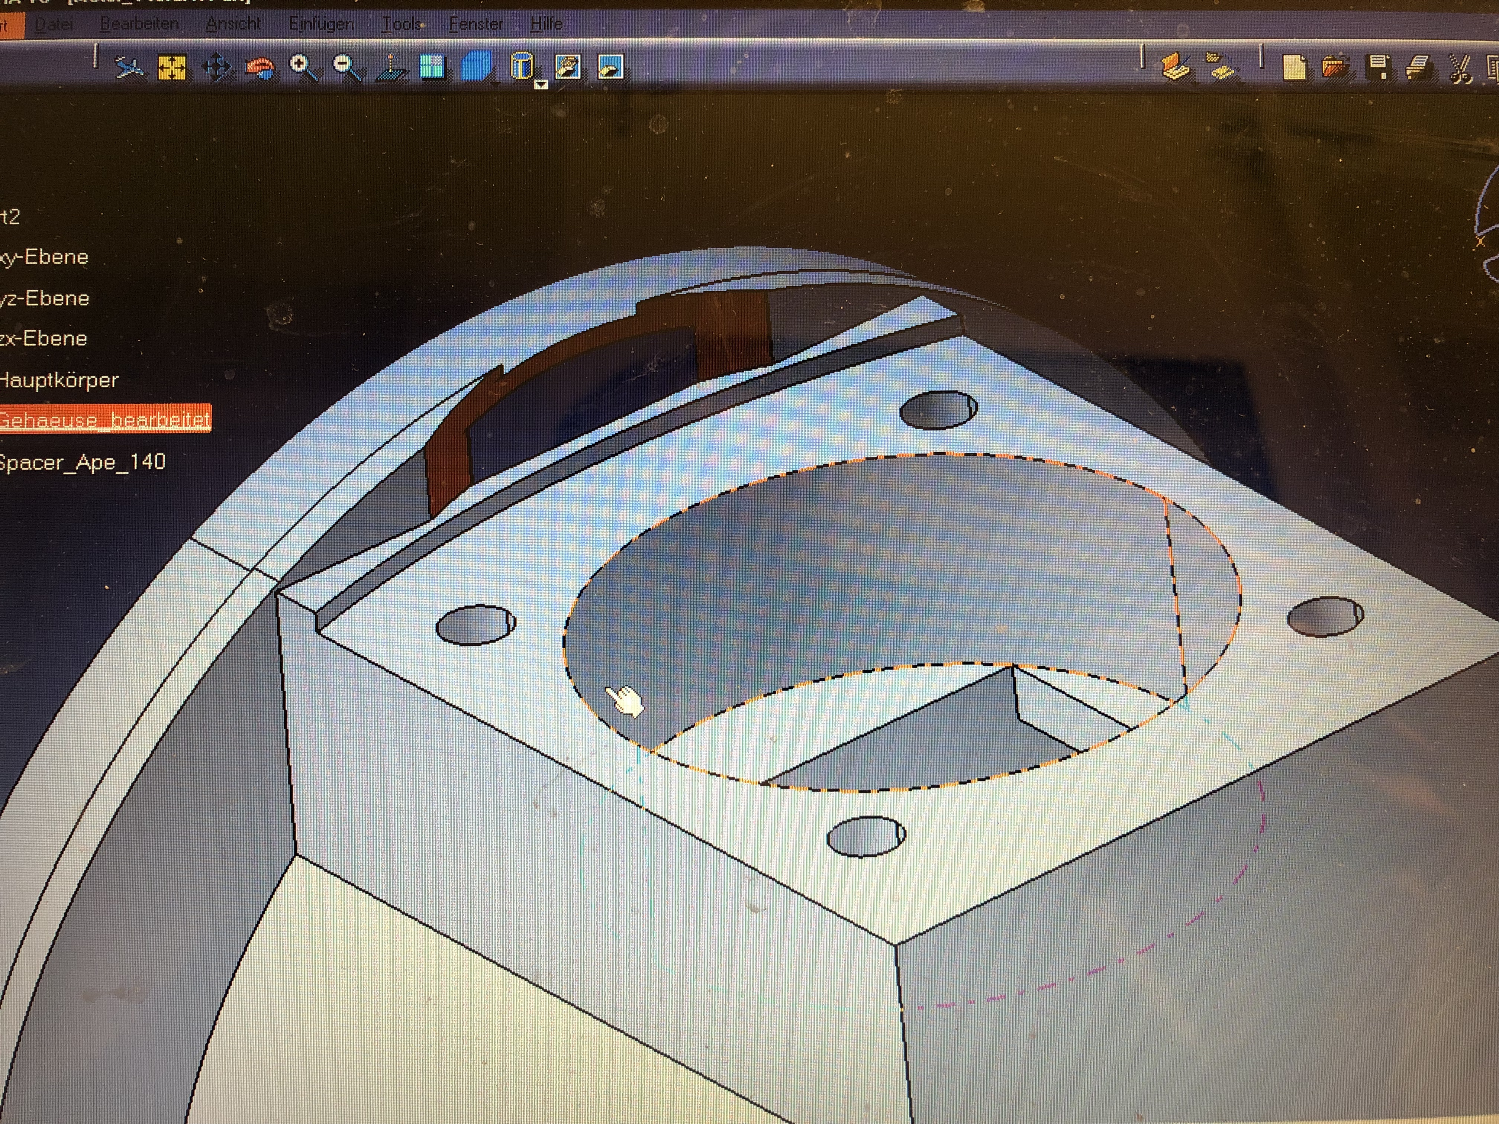Open the Ansicht menu
Image resolution: width=1499 pixels, height=1124 pixels.
(233, 25)
